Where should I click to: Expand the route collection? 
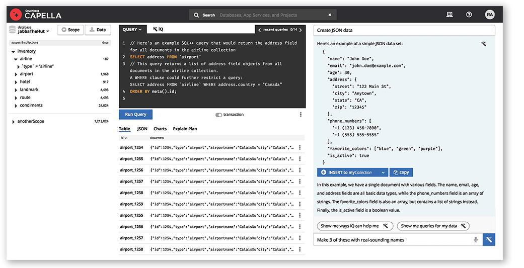16,98
